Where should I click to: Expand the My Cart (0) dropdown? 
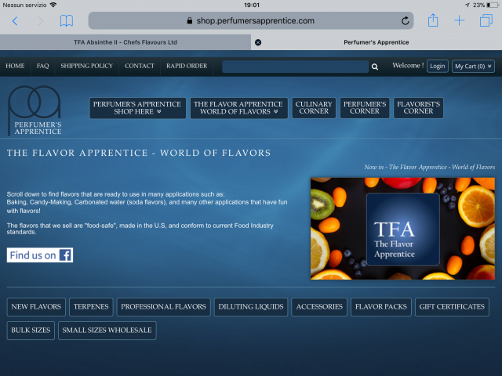(x=473, y=66)
